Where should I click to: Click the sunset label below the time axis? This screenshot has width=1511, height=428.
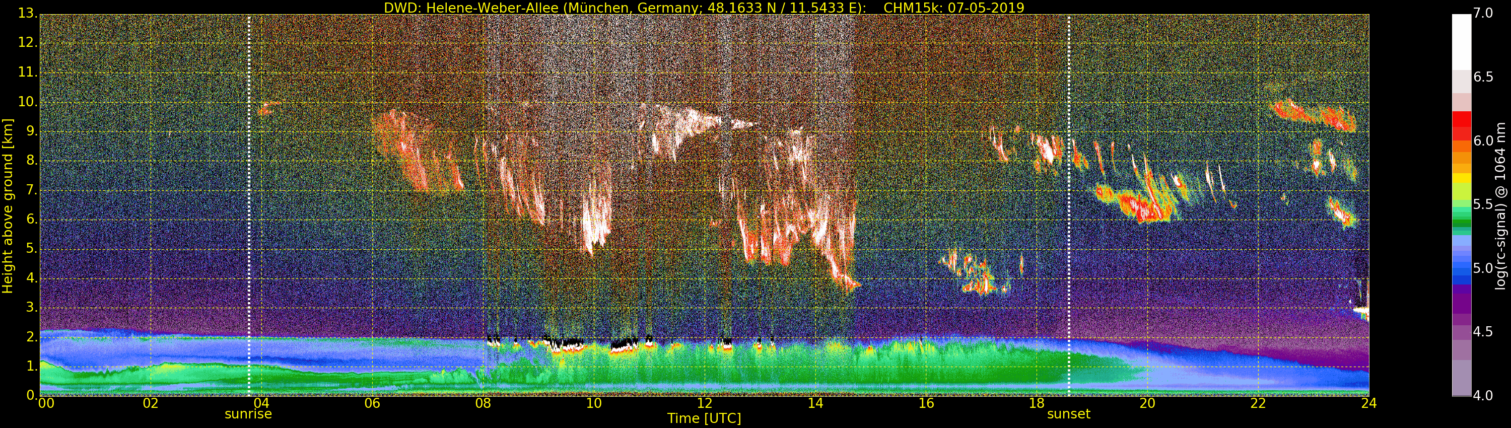(x=1068, y=414)
